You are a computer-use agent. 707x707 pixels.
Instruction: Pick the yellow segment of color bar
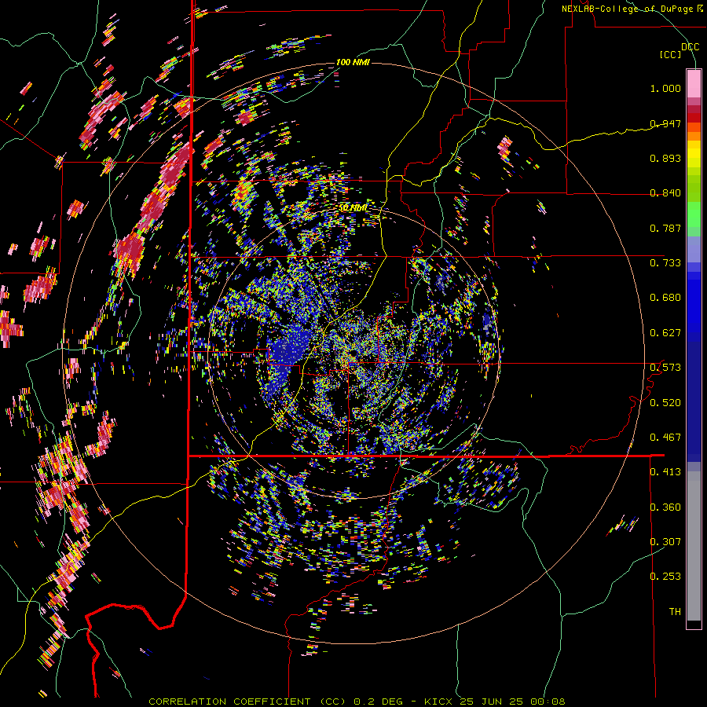coord(694,156)
